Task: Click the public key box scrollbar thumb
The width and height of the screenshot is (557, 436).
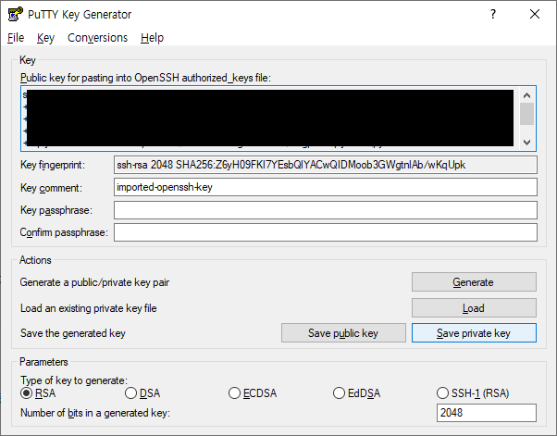Action: coord(526,114)
